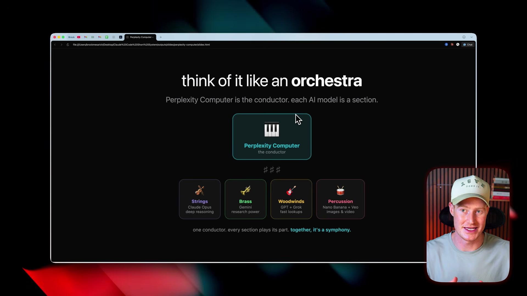Open the Chat button in the toolbar

[468, 45]
